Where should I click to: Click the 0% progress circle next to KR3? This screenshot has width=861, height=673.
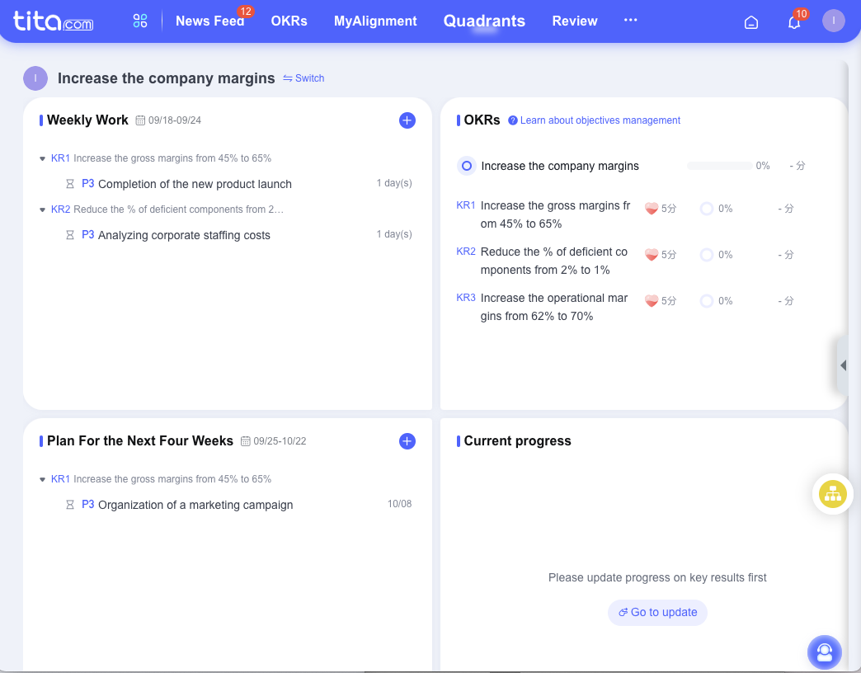[706, 300]
